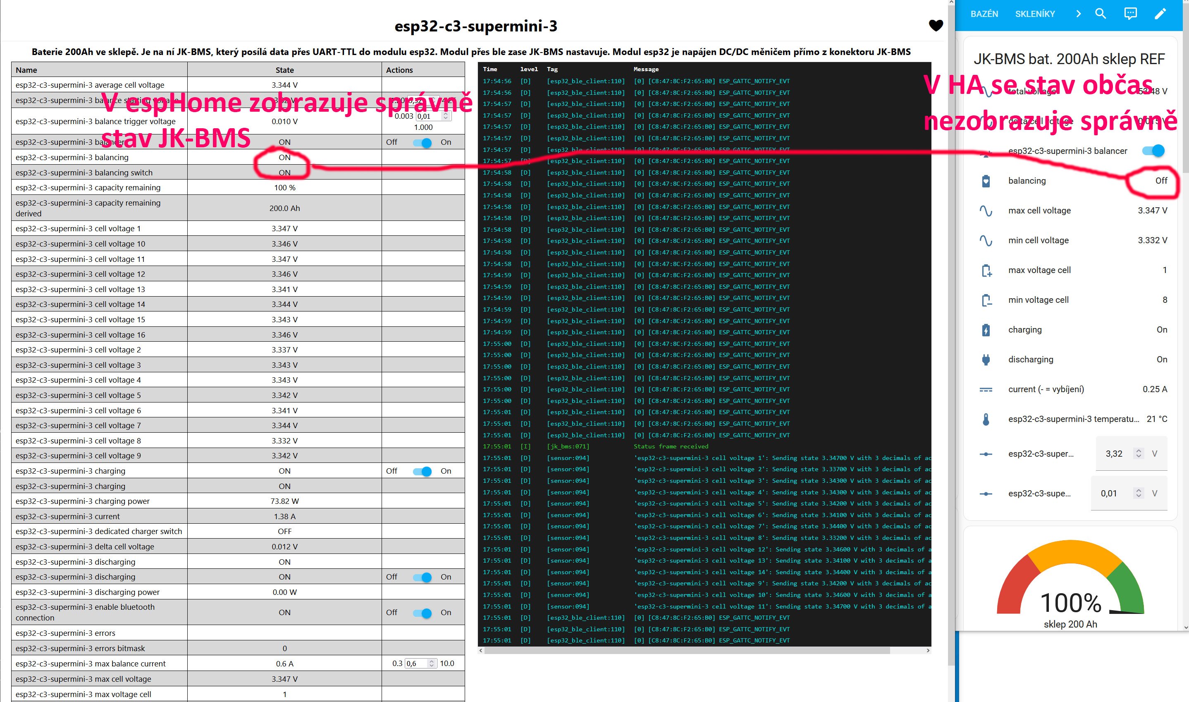Open the Home Assistant search icon
The image size is (1189, 702).
(1101, 14)
